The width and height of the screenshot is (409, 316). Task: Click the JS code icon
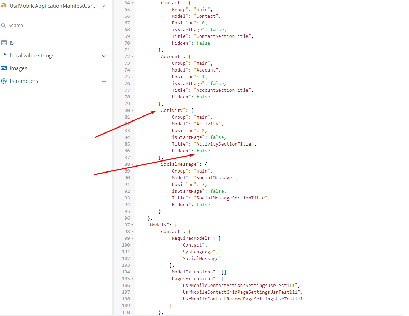(x=4, y=43)
